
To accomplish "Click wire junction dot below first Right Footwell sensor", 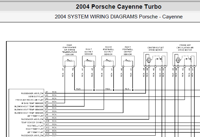I will [x=114, y=90].
